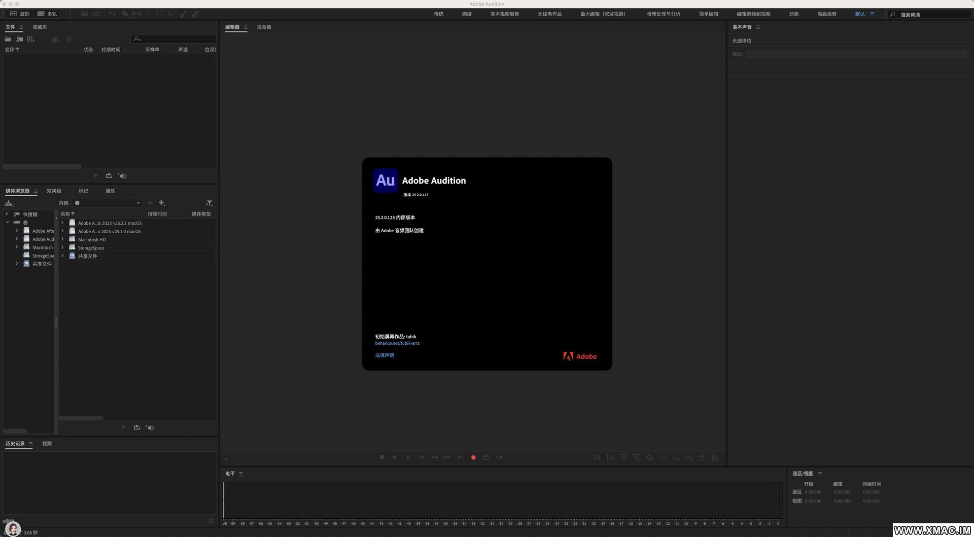Viewport: 974px width, 537px height.
Task: Toggle Loop Playback in transport bar
Action: [486, 457]
